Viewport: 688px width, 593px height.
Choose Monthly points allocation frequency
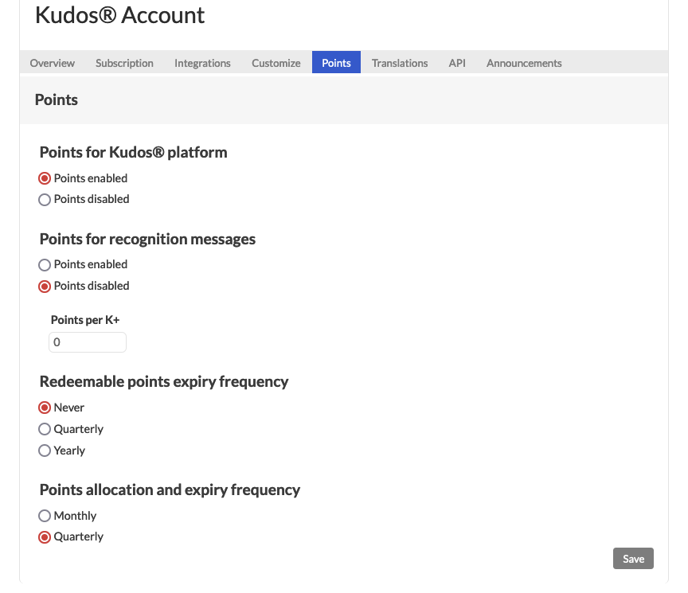tap(45, 516)
